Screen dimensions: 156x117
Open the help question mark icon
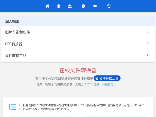(83, 6)
